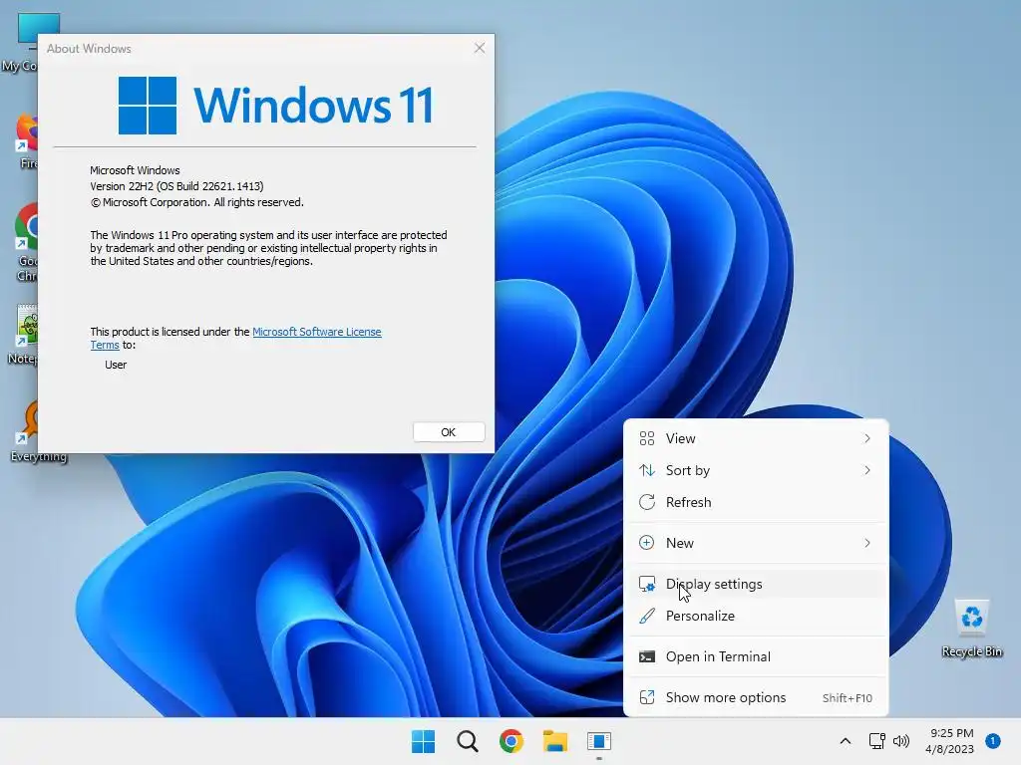Expand the chevron beside New
Image resolution: width=1021 pixels, height=765 pixels.
point(867,543)
